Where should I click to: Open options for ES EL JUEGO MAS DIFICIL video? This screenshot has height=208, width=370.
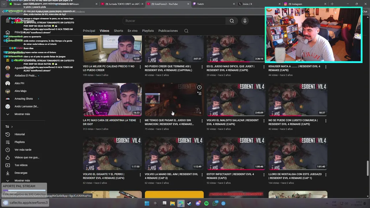[x=264, y=67]
